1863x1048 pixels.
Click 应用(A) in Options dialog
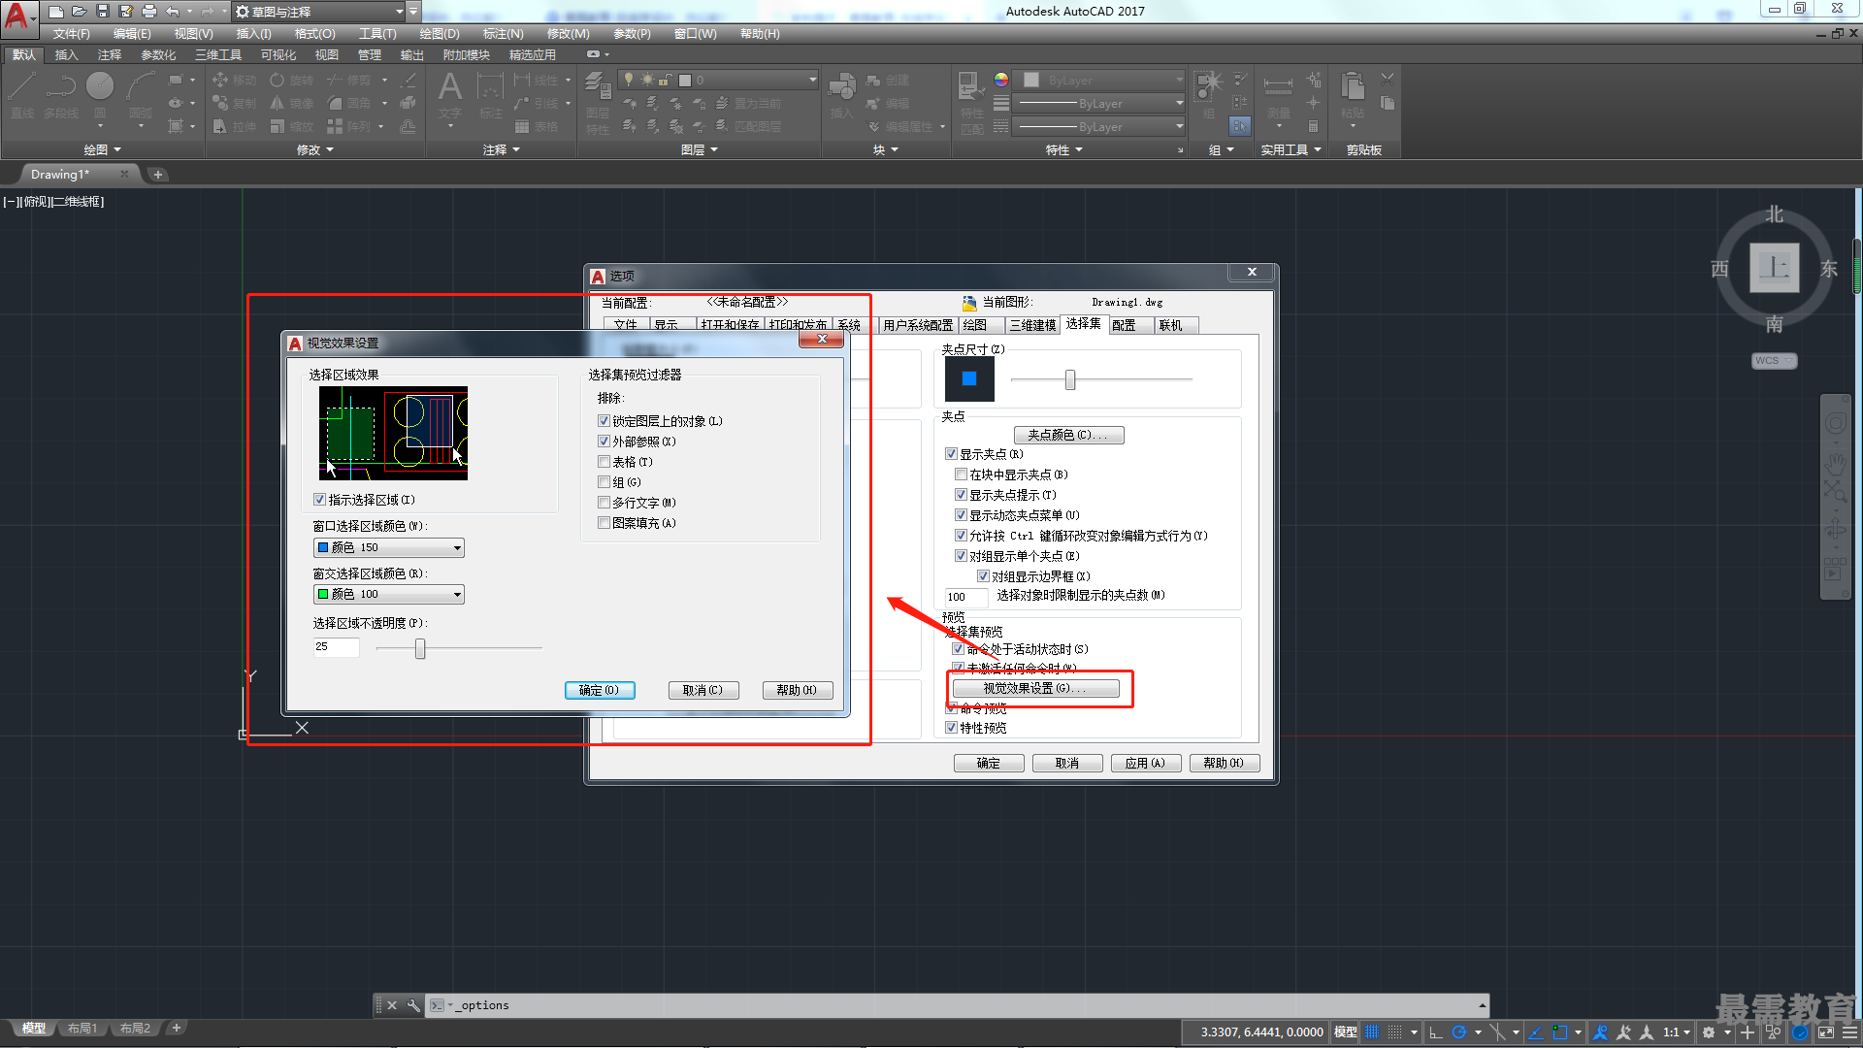tap(1145, 763)
